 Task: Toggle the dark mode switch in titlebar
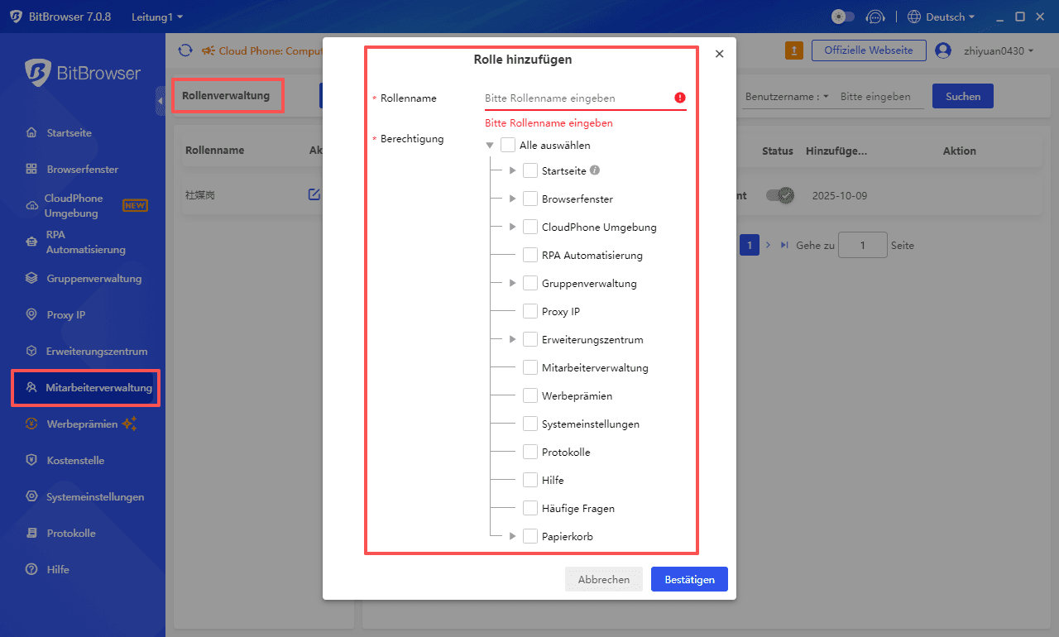(x=842, y=16)
